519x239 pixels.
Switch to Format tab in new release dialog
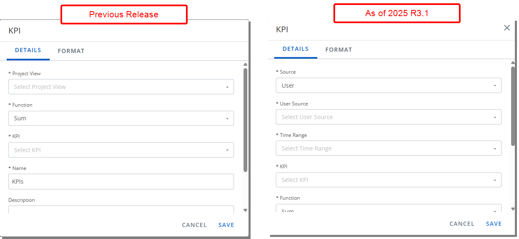pyautogui.click(x=339, y=50)
